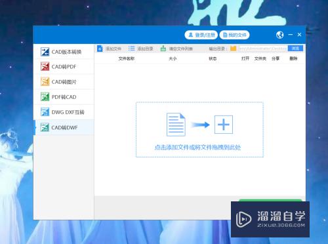Click the green PDF转CAD icon
Image resolution: width=328 pixels, height=244 pixels.
pyautogui.click(x=45, y=96)
